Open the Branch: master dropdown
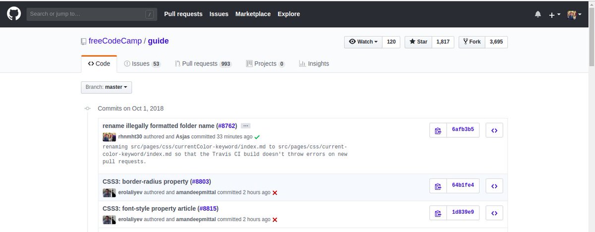595x232 pixels. 107,87
